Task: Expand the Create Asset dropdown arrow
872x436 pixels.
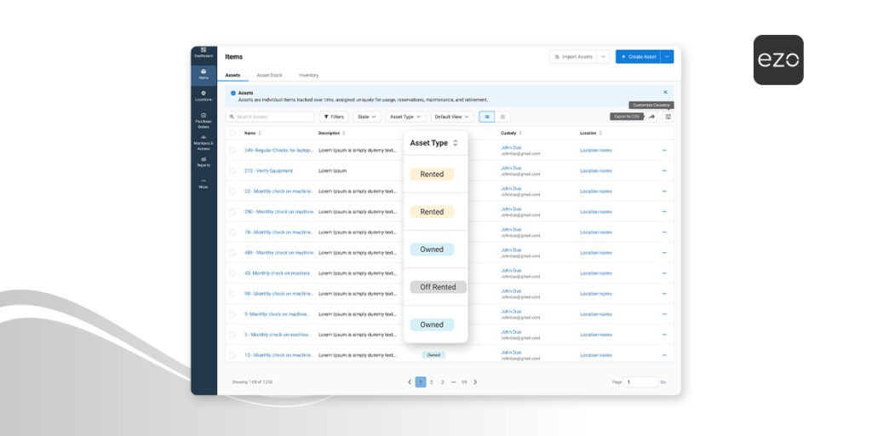Action: coord(668,57)
